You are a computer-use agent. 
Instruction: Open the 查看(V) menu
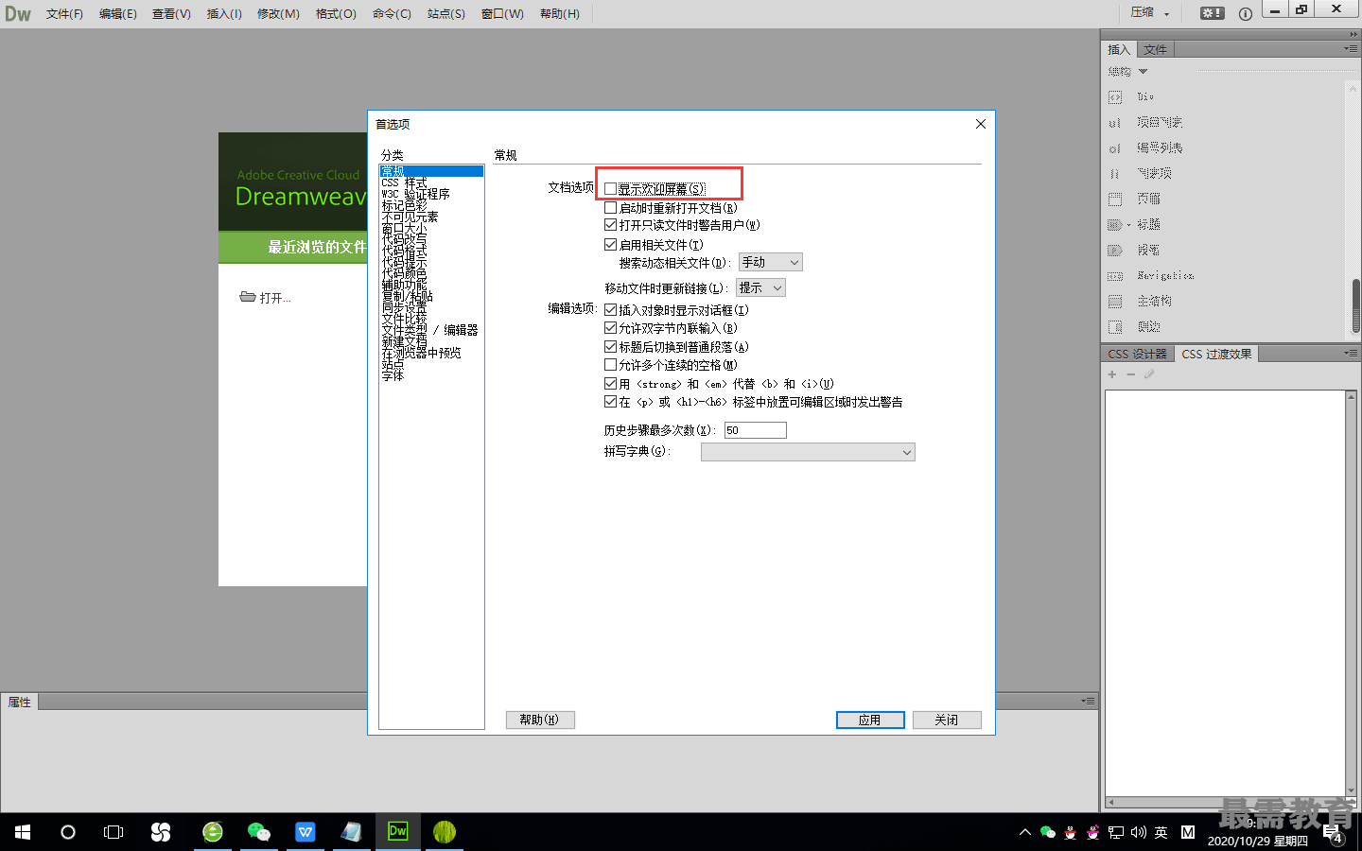pos(171,13)
